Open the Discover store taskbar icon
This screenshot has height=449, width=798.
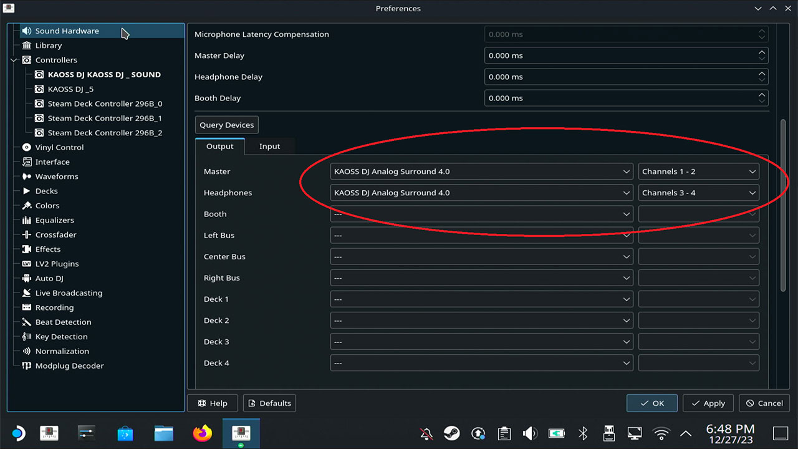tap(125, 433)
